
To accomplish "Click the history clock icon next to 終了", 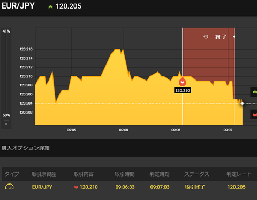I will click(x=206, y=37).
